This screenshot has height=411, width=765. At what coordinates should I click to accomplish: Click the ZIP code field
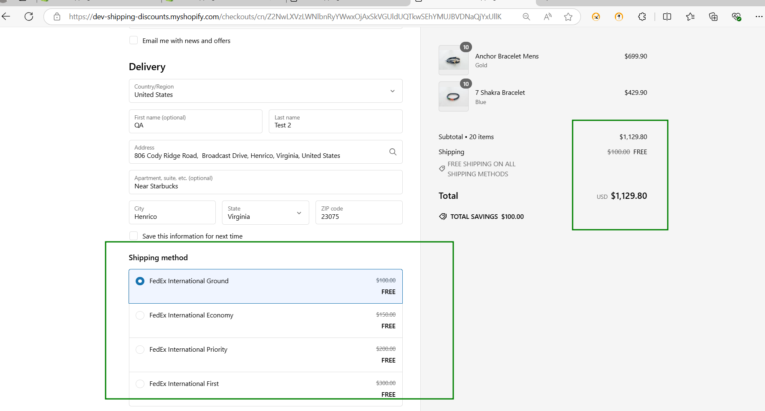[359, 213]
